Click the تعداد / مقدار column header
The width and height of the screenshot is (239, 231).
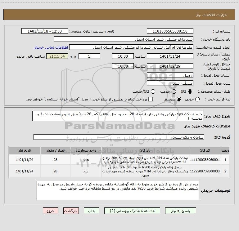tap(55, 150)
